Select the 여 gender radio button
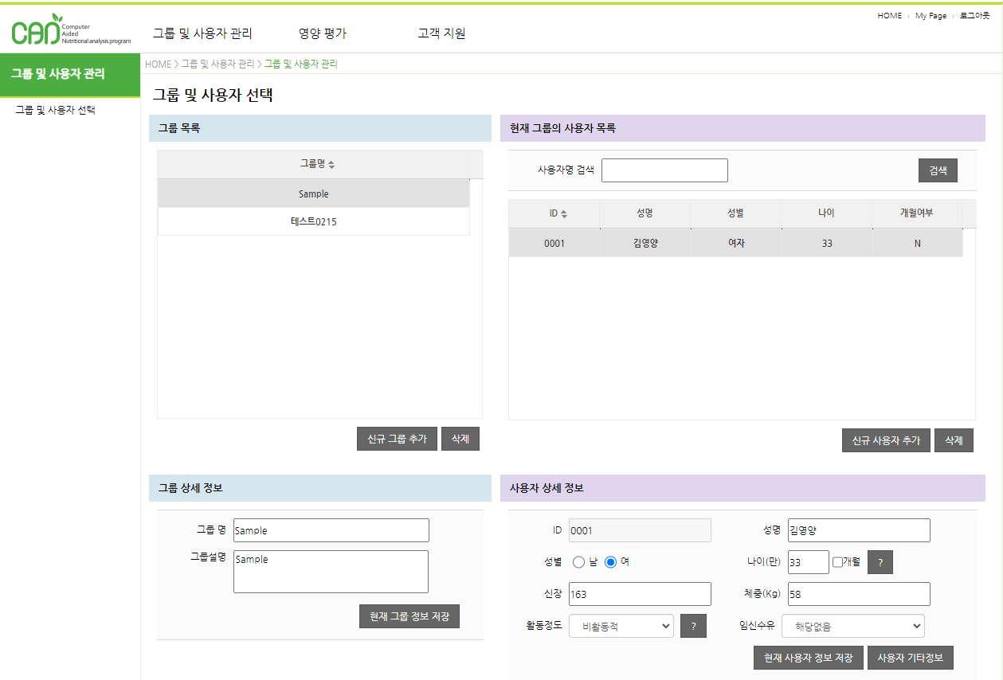This screenshot has height=680, width=1003. click(611, 562)
